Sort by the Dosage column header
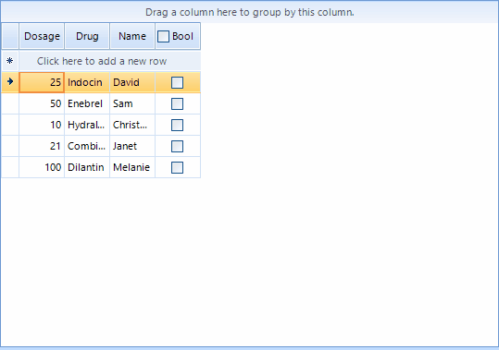Screen dimensions: 499x350 click(x=42, y=36)
